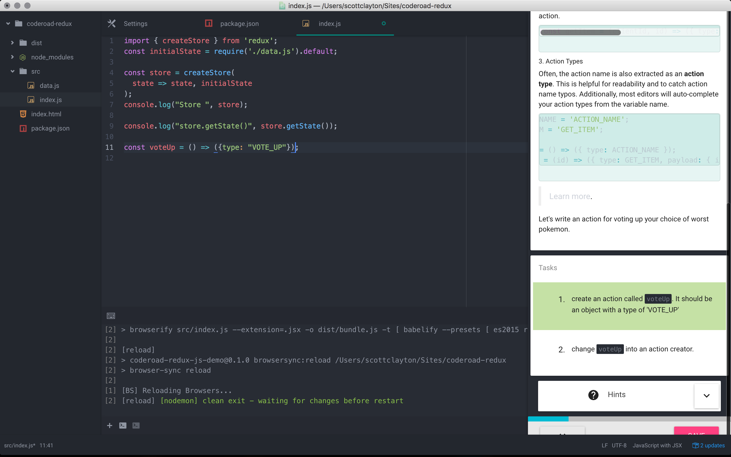Screen dimensions: 731x457
Task: Follow the Learn more link
Action: (x=570, y=197)
